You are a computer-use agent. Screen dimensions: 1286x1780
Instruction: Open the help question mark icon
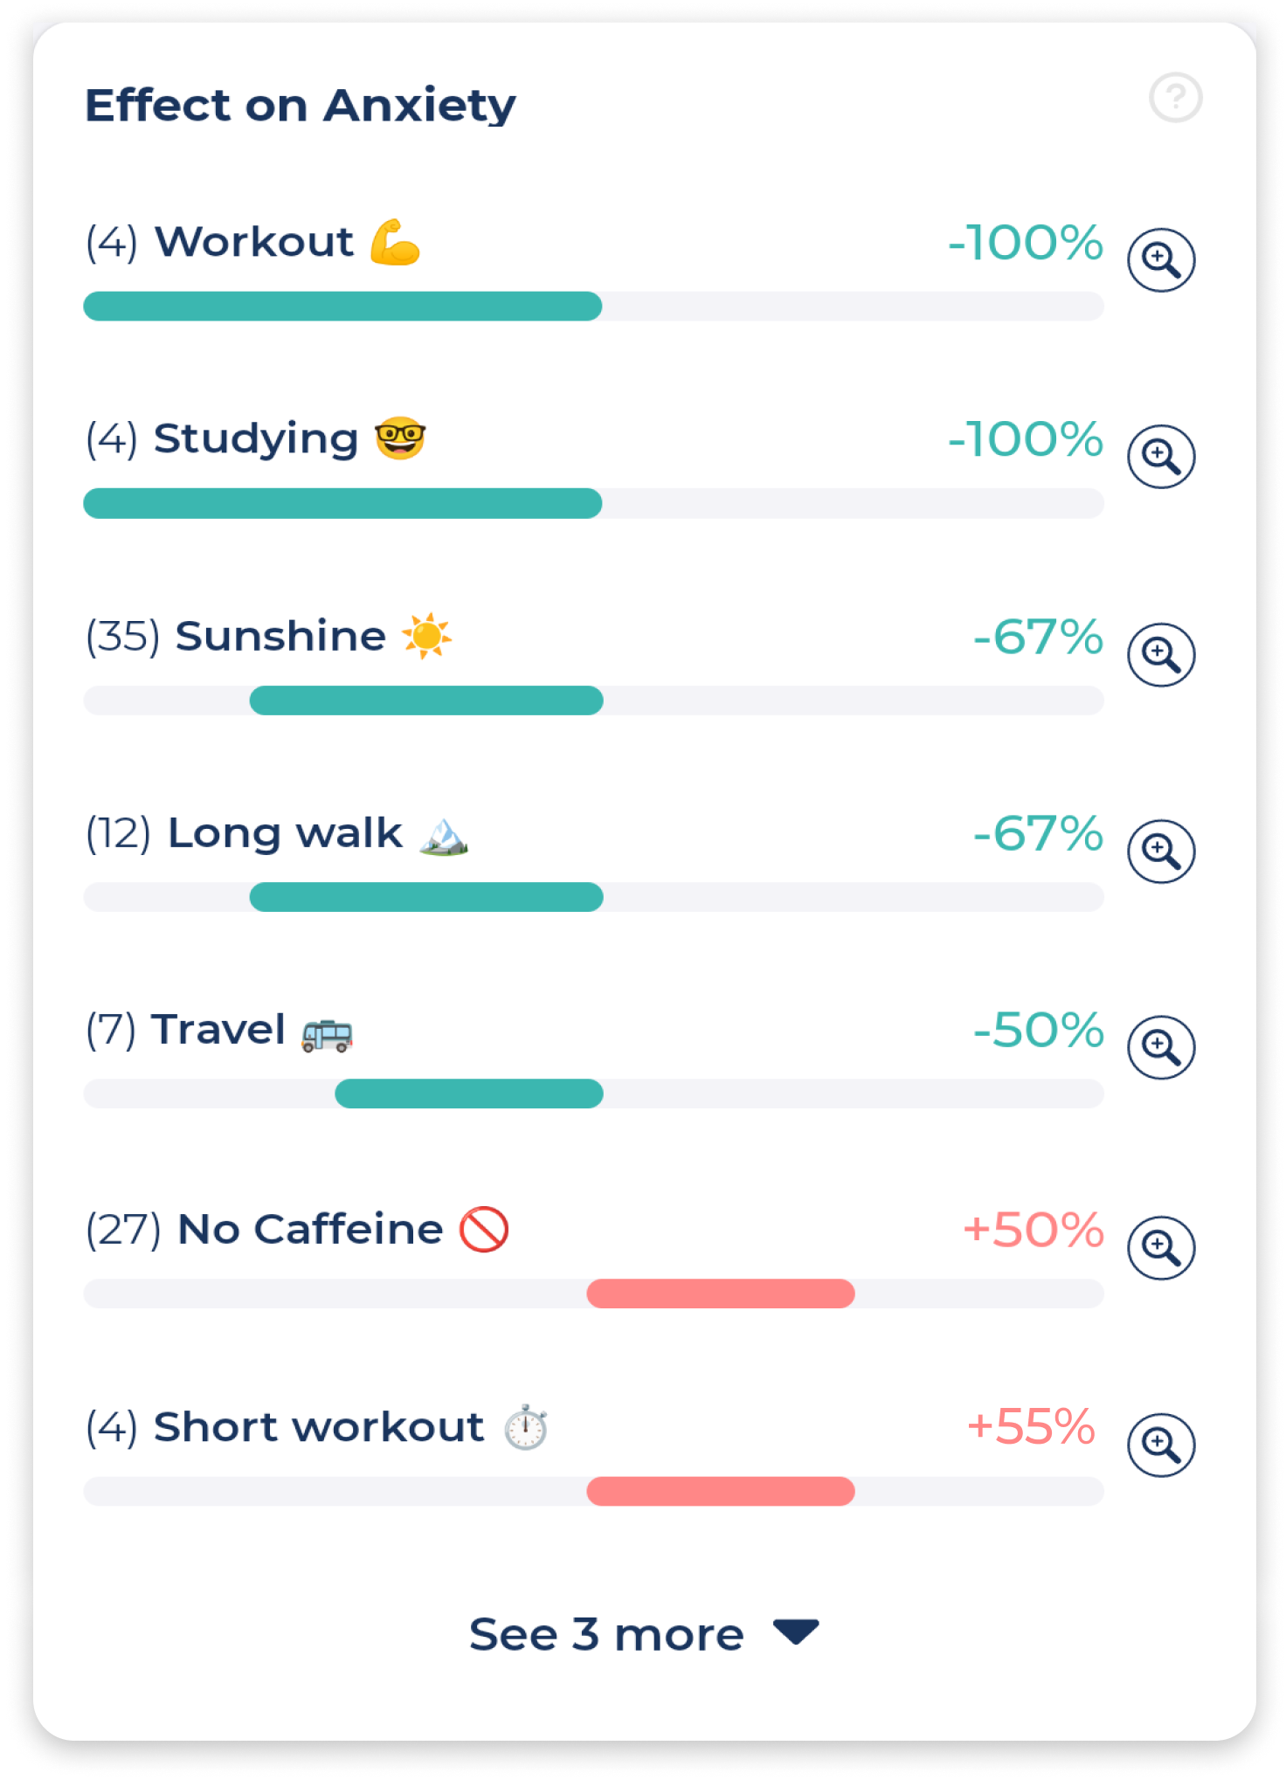(x=1175, y=97)
